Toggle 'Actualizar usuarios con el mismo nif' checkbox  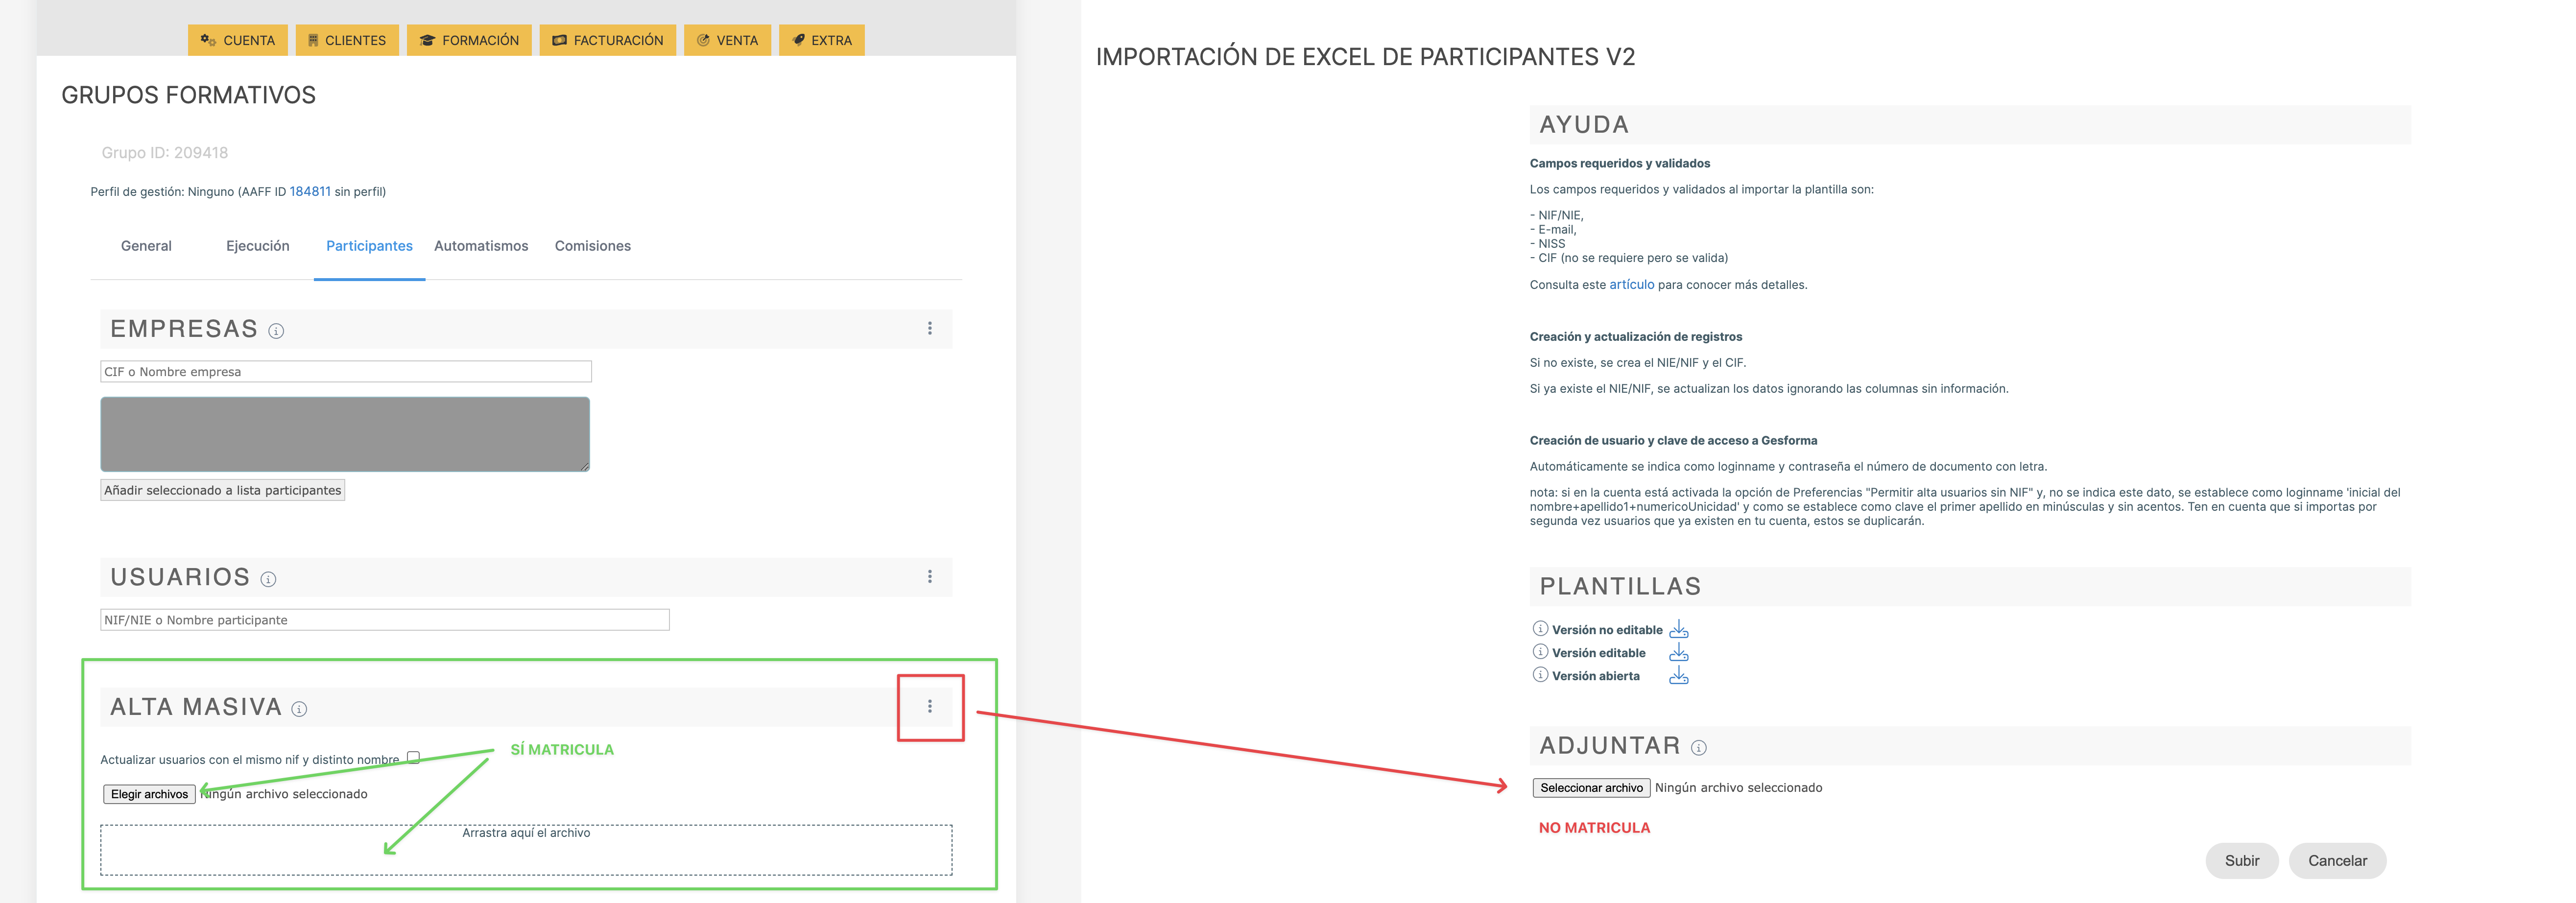click(413, 757)
